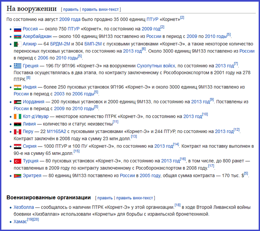Click the Libya flag icon

coord(17,124)
